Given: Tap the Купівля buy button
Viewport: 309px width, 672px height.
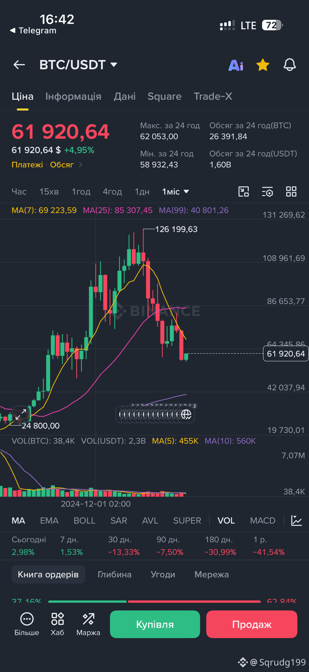Looking at the screenshot, I should (x=155, y=624).
